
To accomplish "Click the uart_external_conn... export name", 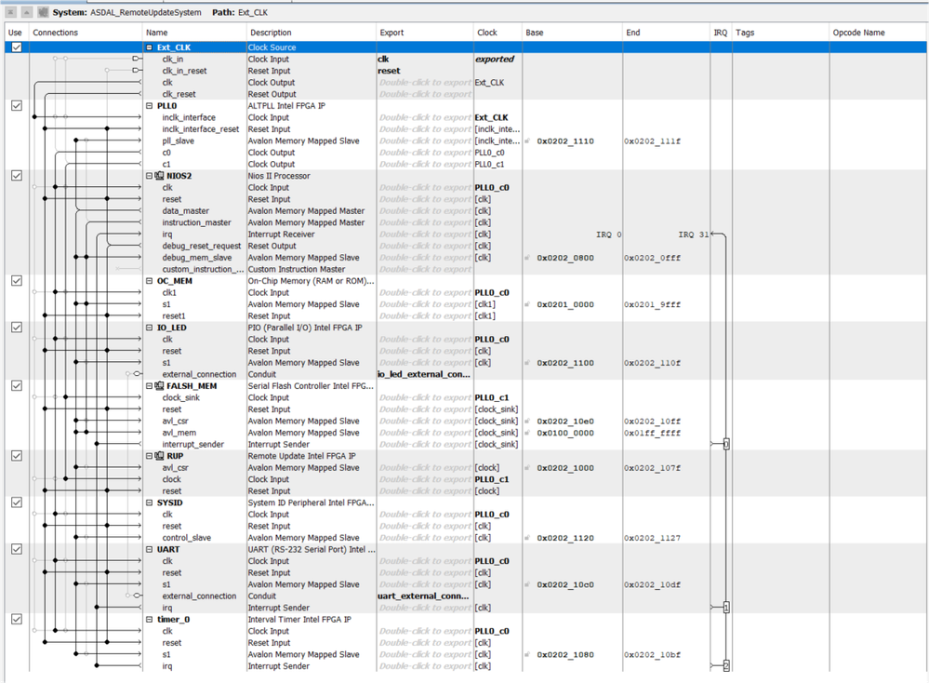I will coord(423,596).
